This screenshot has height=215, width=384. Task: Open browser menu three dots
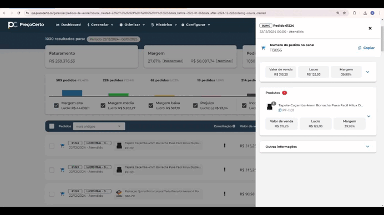click(x=380, y=13)
